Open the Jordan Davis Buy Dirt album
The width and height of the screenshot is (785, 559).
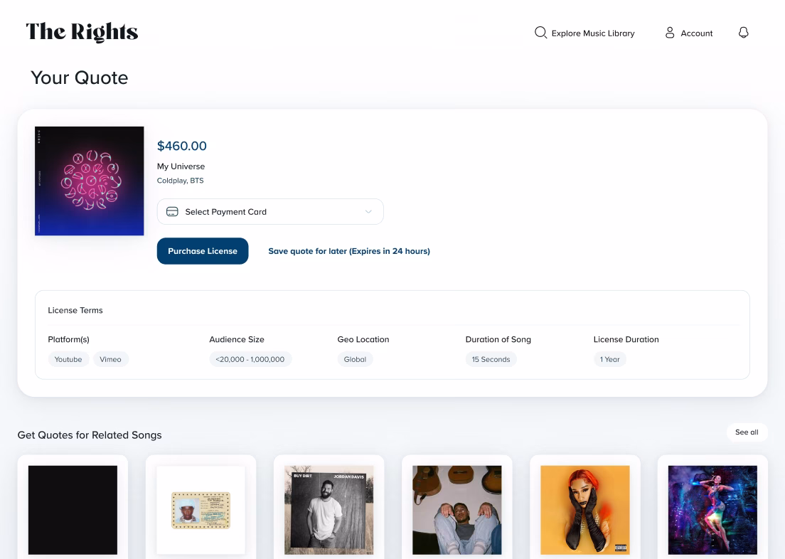(x=329, y=510)
